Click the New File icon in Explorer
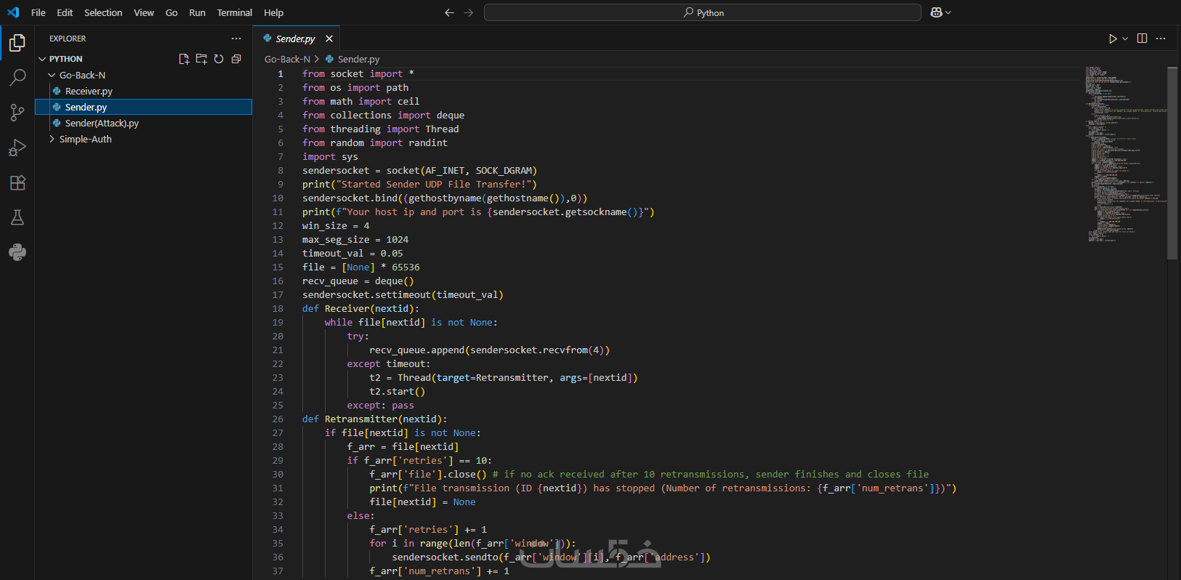Image resolution: width=1181 pixels, height=580 pixels. tap(184, 59)
